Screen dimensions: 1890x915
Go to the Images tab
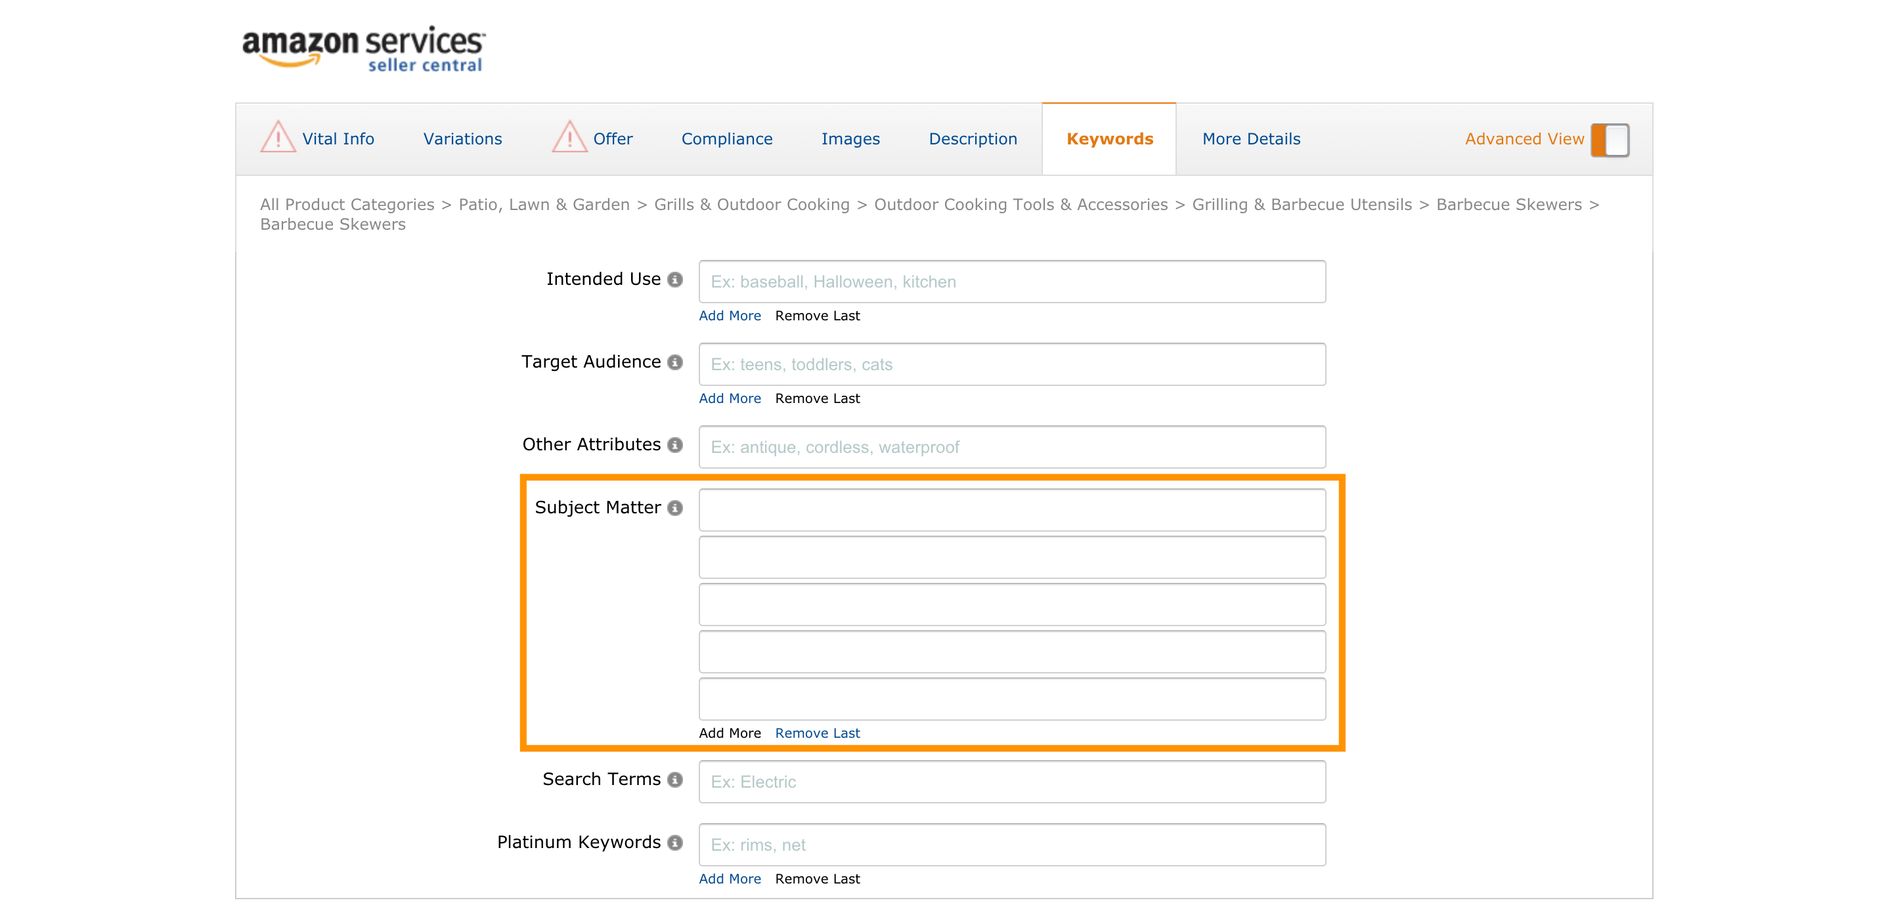pyautogui.click(x=850, y=138)
